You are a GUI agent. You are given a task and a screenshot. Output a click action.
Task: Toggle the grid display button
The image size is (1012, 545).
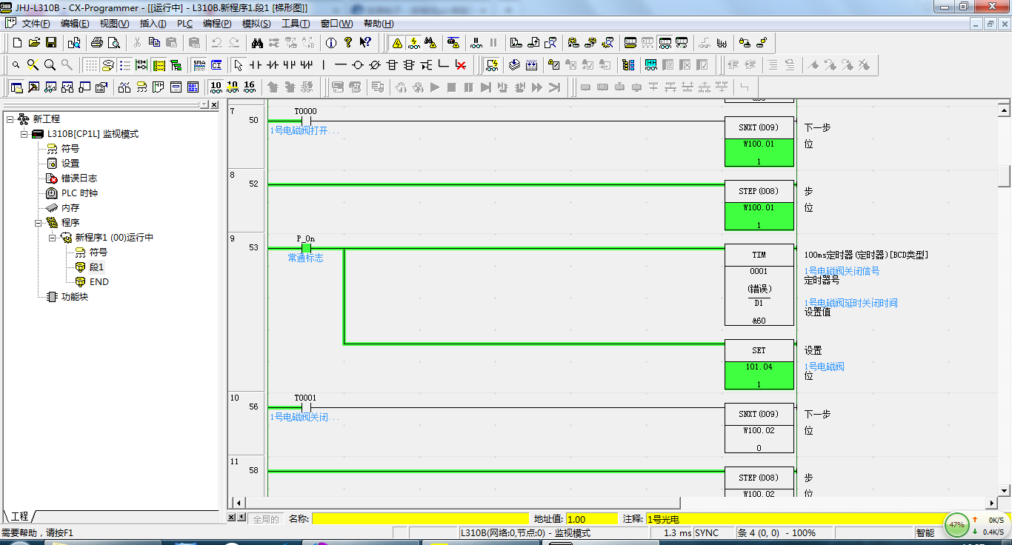pyautogui.click(x=90, y=65)
